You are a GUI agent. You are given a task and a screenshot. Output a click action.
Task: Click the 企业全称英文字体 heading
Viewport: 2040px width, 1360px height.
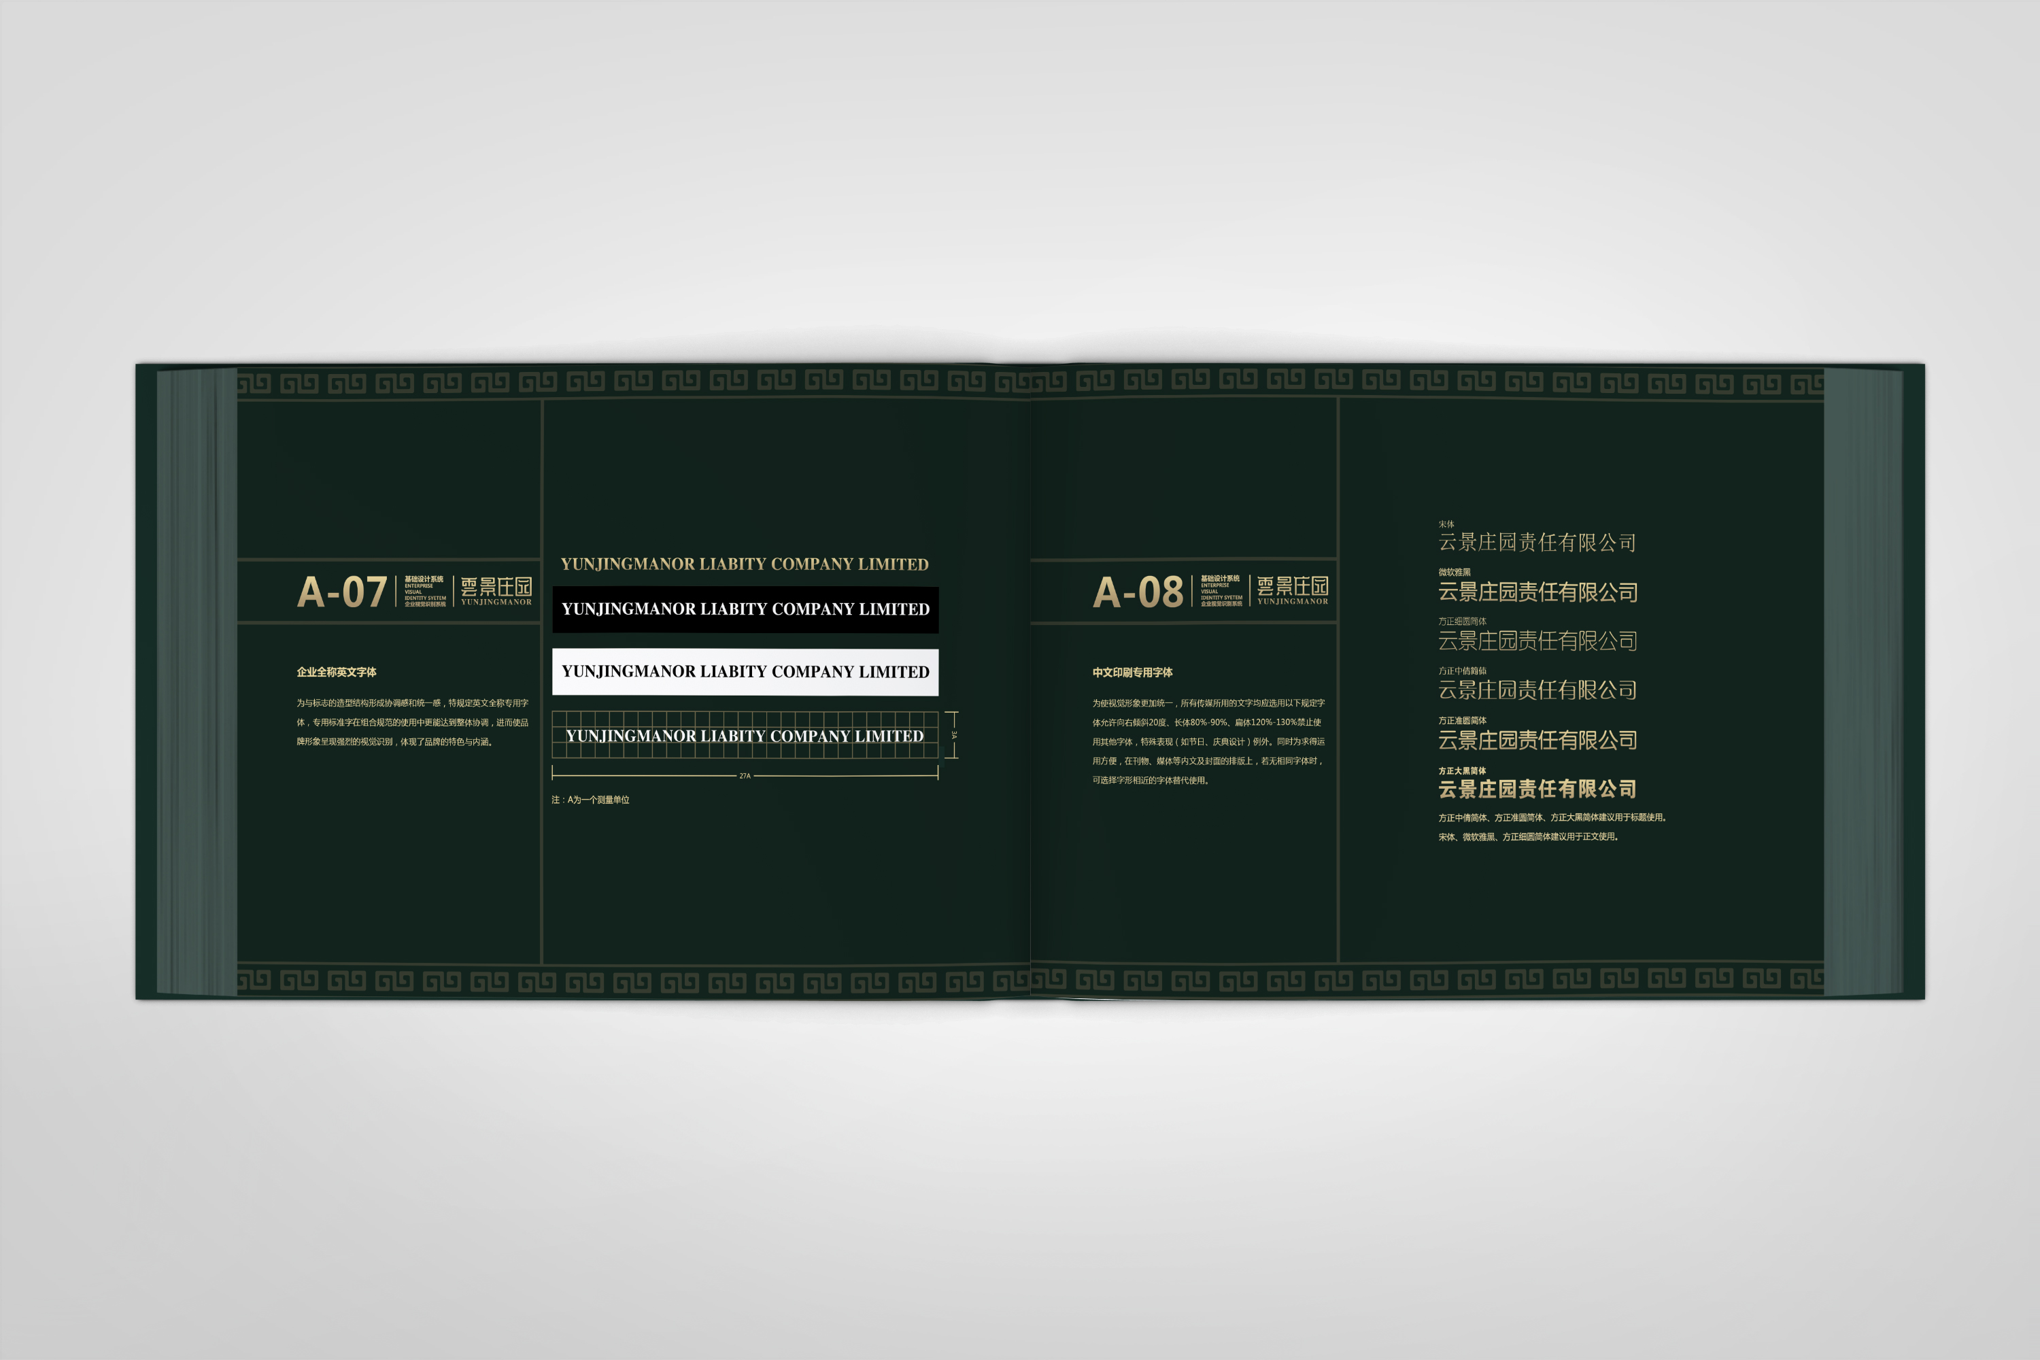click(337, 673)
